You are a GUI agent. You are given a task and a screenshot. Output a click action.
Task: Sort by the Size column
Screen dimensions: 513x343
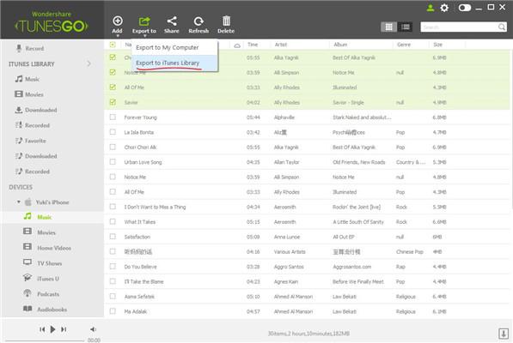click(x=437, y=45)
